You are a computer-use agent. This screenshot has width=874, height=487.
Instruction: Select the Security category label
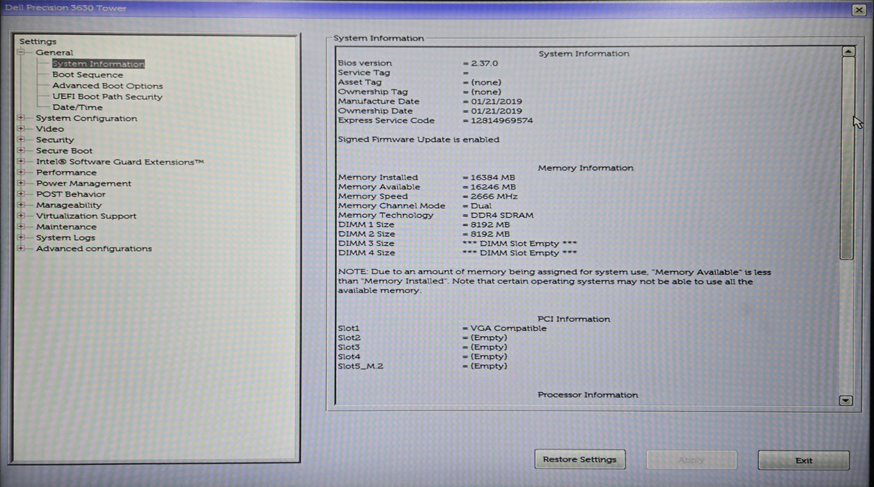point(55,140)
